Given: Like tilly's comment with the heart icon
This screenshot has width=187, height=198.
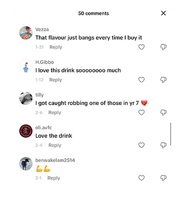Looking at the screenshot, I should [142, 113].
